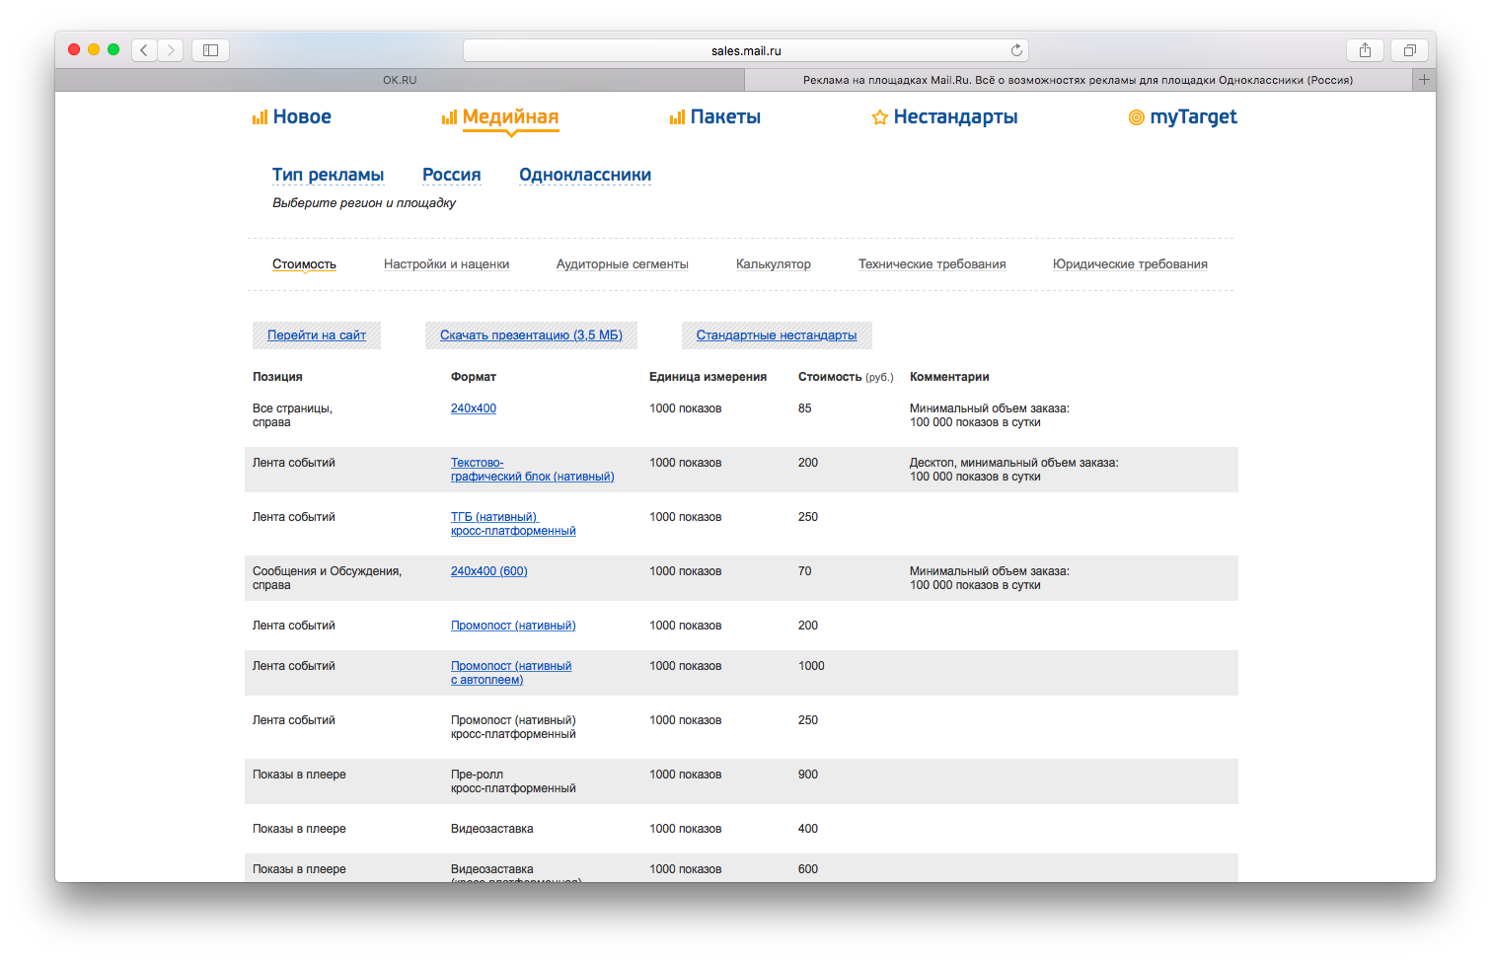The height and width of the screenshot is (961, 1491).
Task: Open ТГБ (нативный) кросс-платформенный link
Action: [x=513, y=524]
